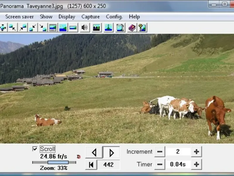Click the center-window four-arrows toolbar icon
The image size is (234, 176).
tap(3, 28)
